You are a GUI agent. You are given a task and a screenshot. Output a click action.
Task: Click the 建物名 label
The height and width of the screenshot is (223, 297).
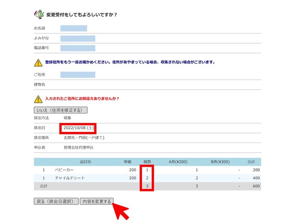[x=39, y=85]
